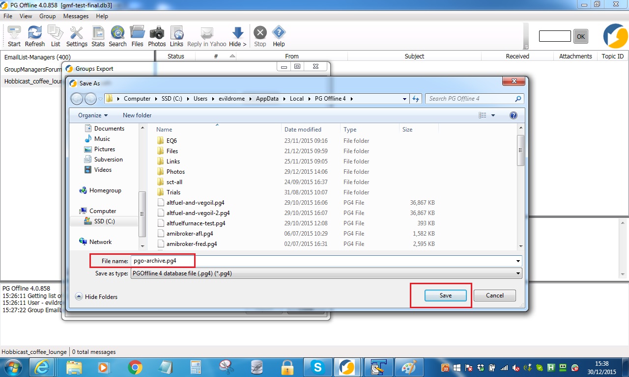629x377 pixels.
Task: Expand the address bar history dropdown
Action: tap(404, 99)
